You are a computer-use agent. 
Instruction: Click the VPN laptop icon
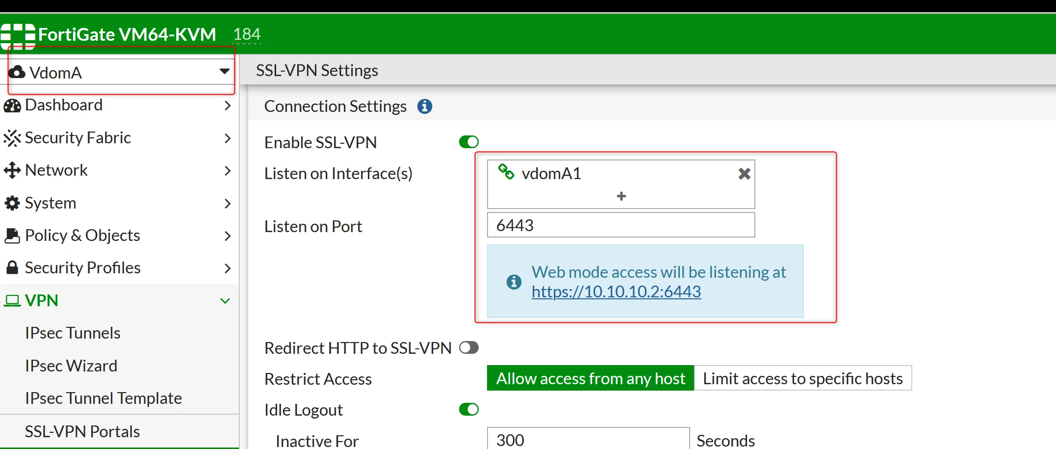pos(12,300)
